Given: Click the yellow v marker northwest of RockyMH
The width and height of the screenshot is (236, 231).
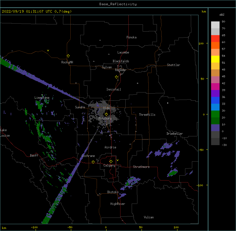Looking at the screenshot, I should 48,50.
